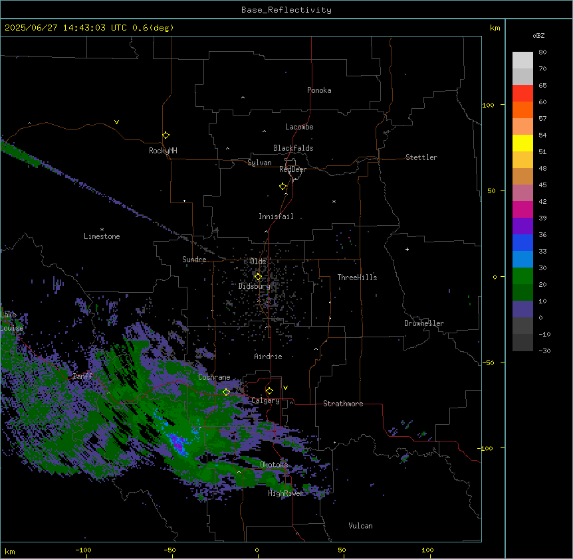Click the Didsbury town label

click(255, 286)
